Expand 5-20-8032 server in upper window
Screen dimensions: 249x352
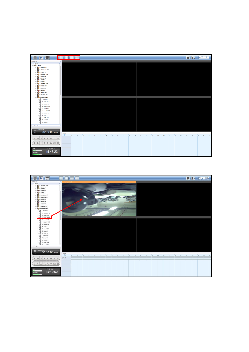pyautogui.click(x=35, y=81)
